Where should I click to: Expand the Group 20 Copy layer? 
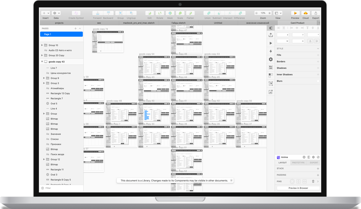42,55
